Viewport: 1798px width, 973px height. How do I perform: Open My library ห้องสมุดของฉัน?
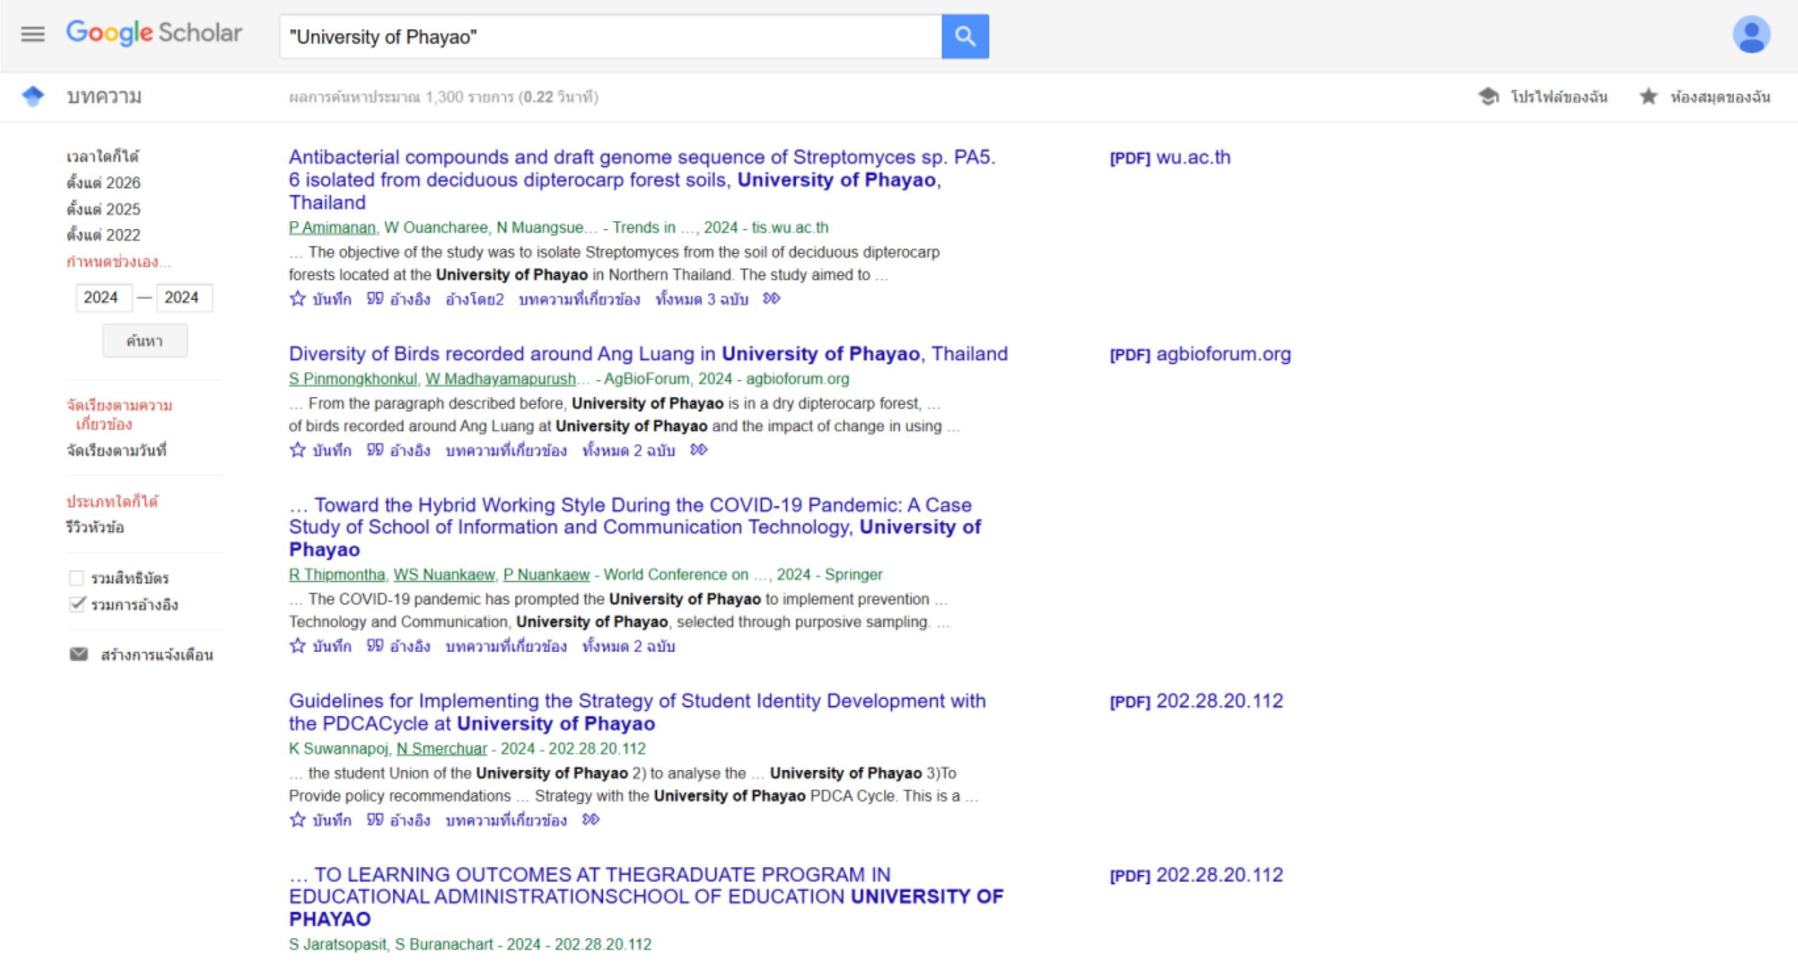click(x=1720, y=96)
